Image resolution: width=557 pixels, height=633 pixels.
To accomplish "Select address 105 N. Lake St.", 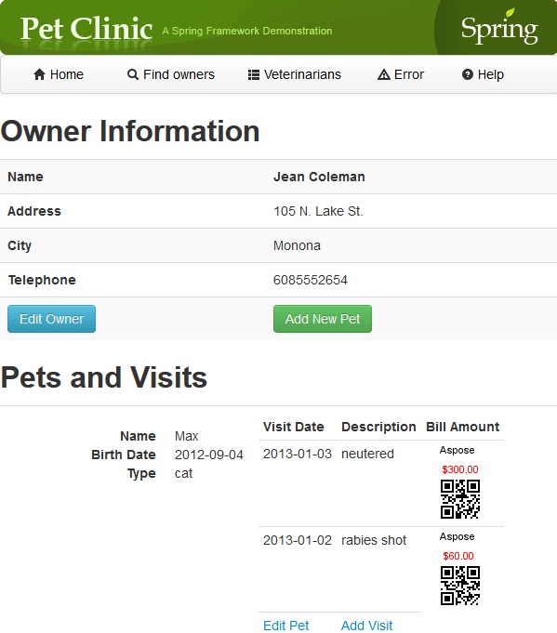I will [x=318, y=211].
